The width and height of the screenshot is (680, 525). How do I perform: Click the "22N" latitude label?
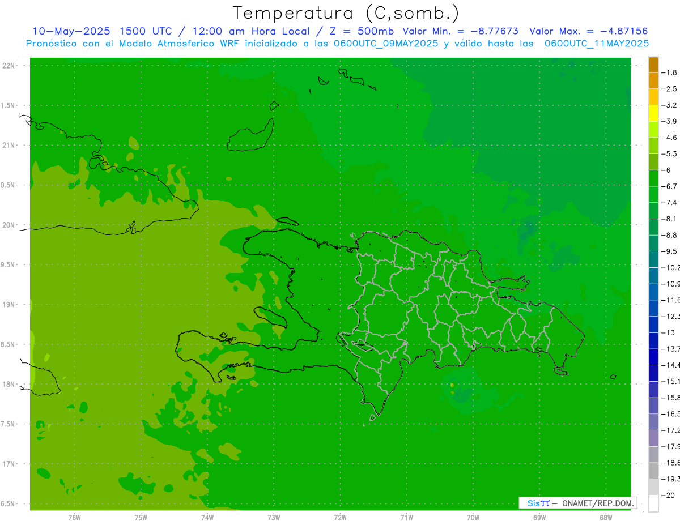[x=8, y=66]
